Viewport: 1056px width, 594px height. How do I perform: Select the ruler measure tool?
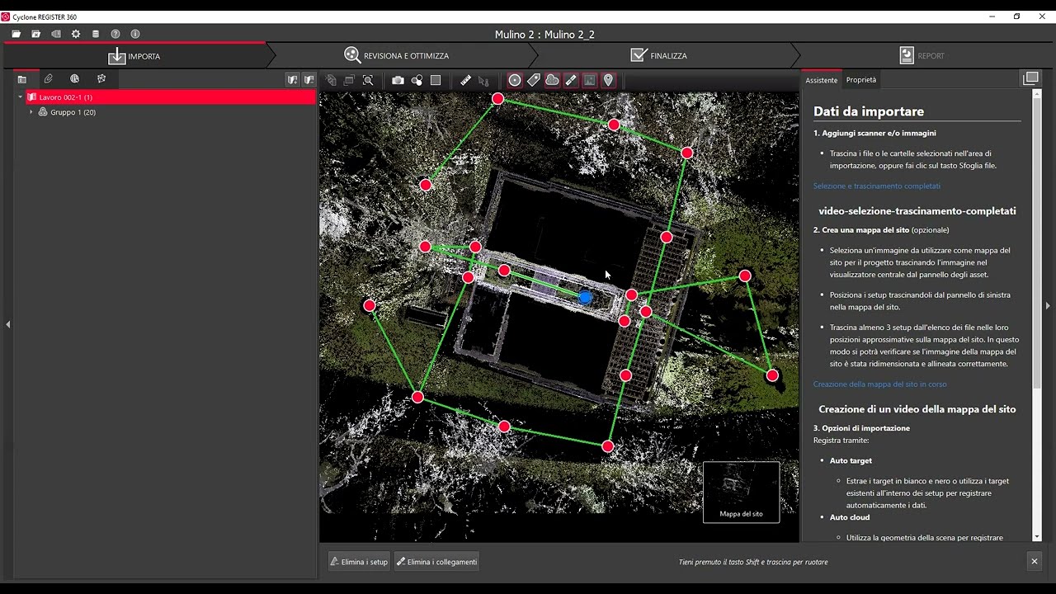point(465,80)
